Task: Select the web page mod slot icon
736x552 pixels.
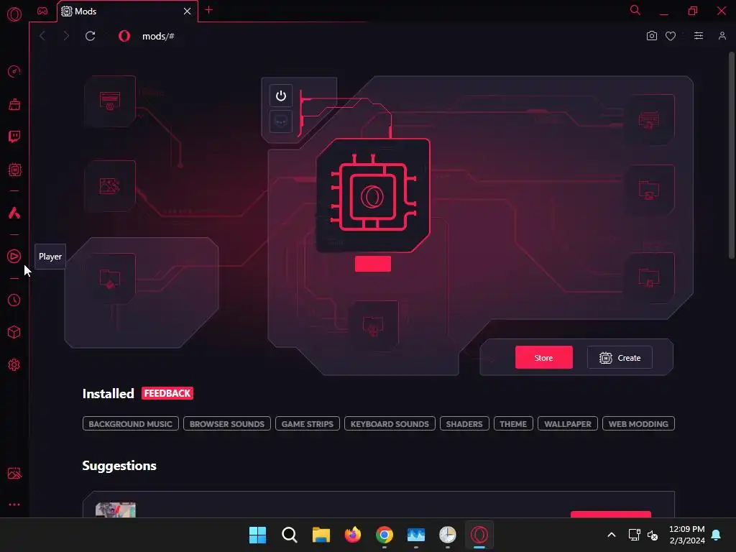Action: [x=110, y=101]
